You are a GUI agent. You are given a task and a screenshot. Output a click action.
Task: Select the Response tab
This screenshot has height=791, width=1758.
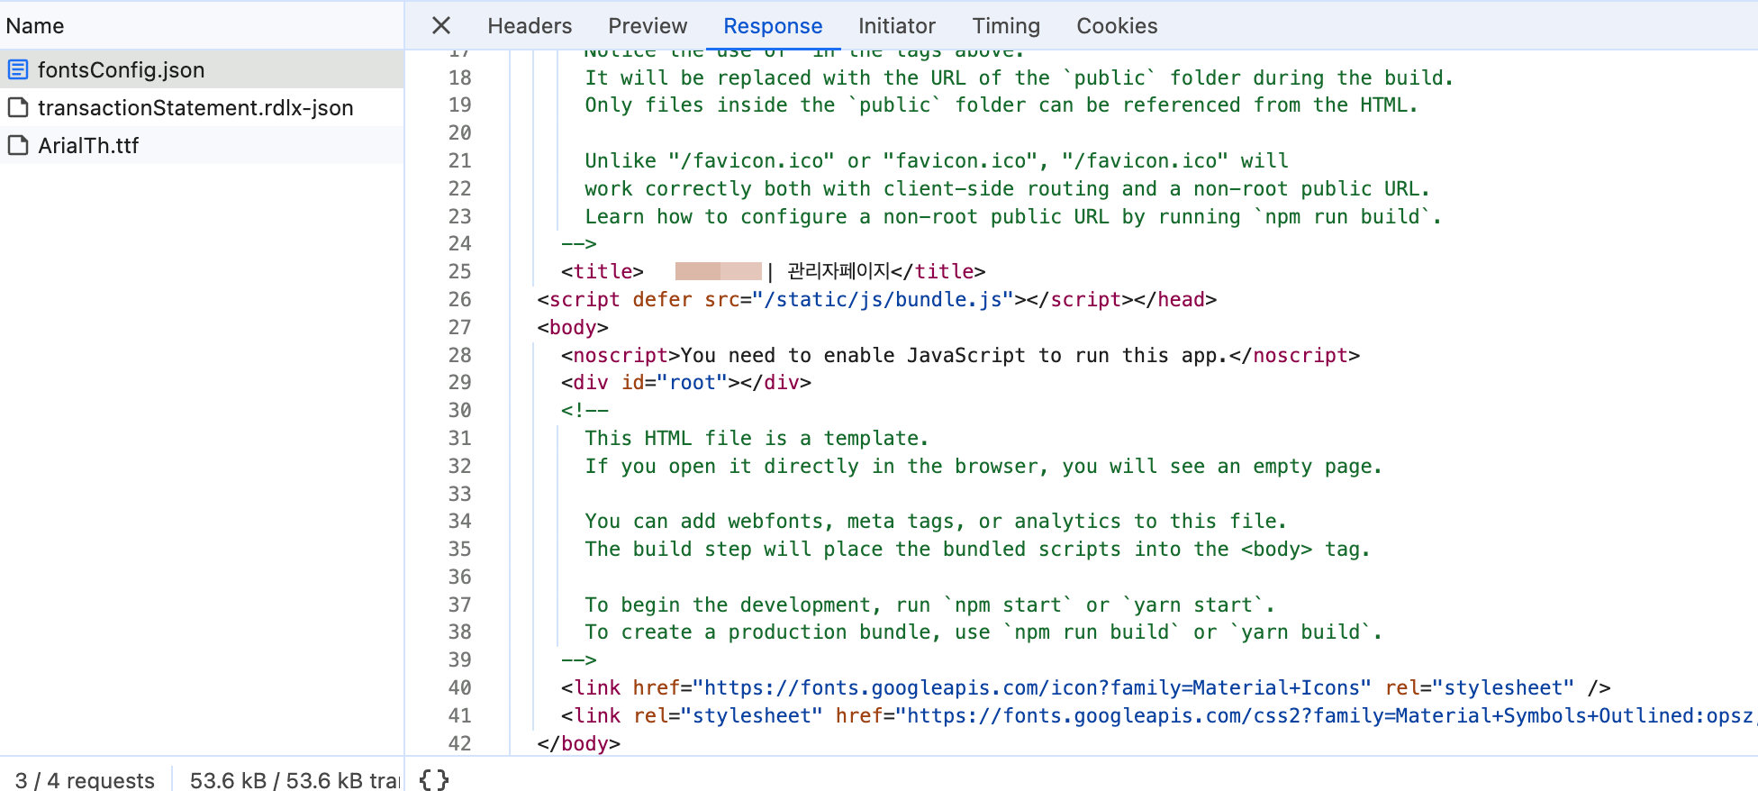click(773, 25)
